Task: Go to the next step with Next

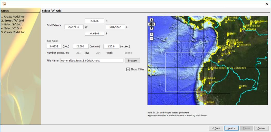Action: tap(232, 128)
